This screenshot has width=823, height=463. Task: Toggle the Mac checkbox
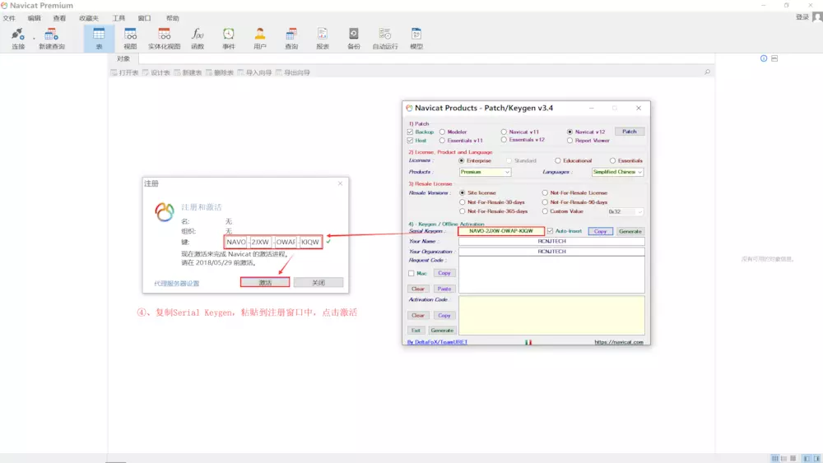coord(411,274)
